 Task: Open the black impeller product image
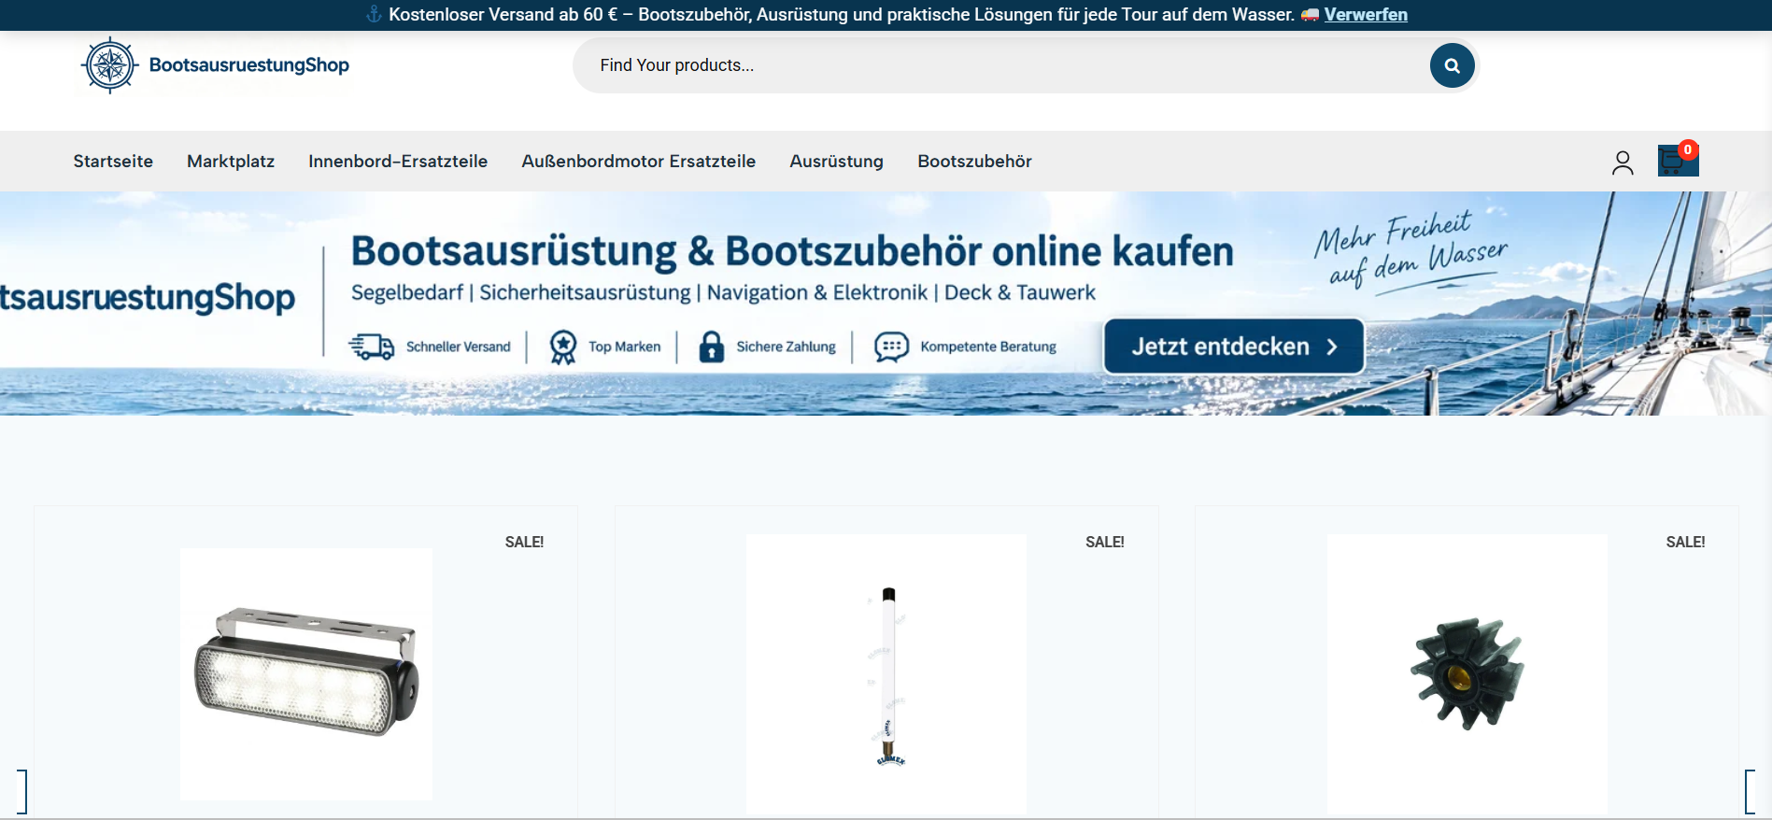tap(1467, 674)
